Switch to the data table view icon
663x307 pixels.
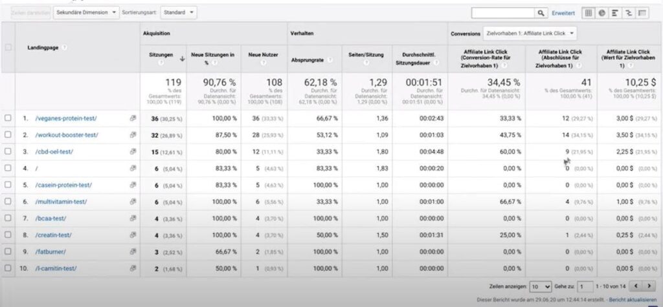pyautogui.click(x=589, y=13)
